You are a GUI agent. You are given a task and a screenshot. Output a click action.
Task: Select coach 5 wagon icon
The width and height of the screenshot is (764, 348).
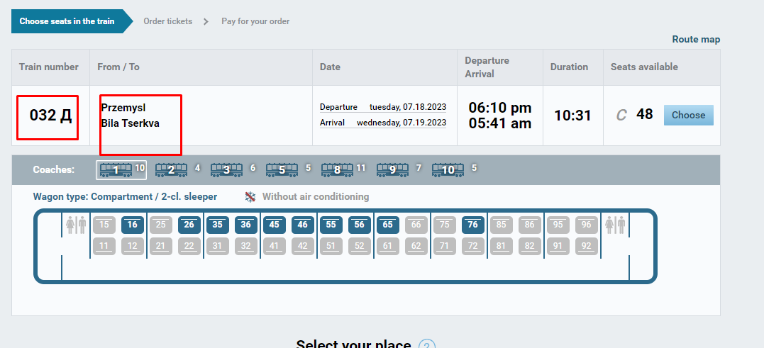pyautogui.click(x=282, y=170)
